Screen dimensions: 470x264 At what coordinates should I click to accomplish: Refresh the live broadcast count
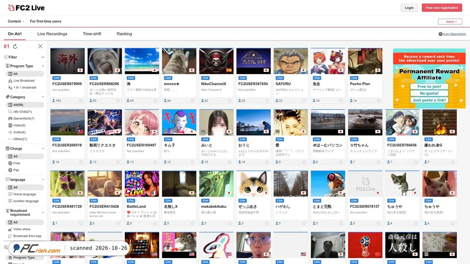15,46
